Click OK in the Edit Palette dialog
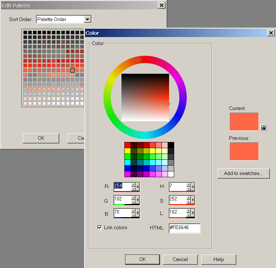The width and height of the screenshot is (276, 268). click(x=41, y=138)
